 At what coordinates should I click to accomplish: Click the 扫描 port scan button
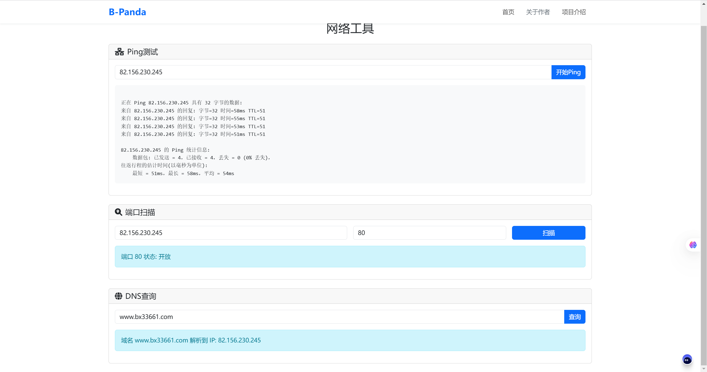tap(548, 233)
